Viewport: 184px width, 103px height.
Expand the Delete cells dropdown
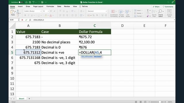tap(143, 13)
